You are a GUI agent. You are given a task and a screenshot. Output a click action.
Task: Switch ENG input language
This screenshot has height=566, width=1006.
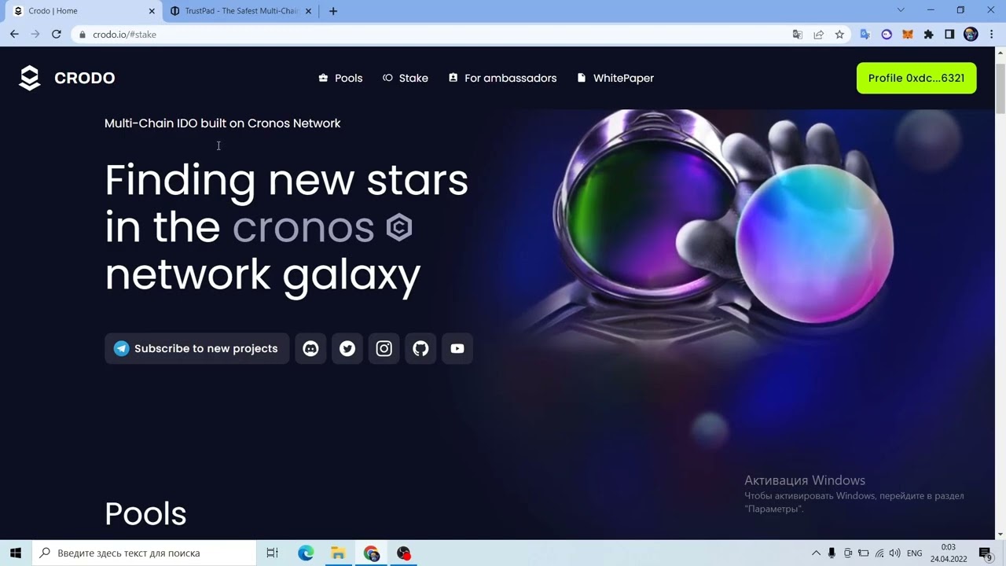coord(915,553)
